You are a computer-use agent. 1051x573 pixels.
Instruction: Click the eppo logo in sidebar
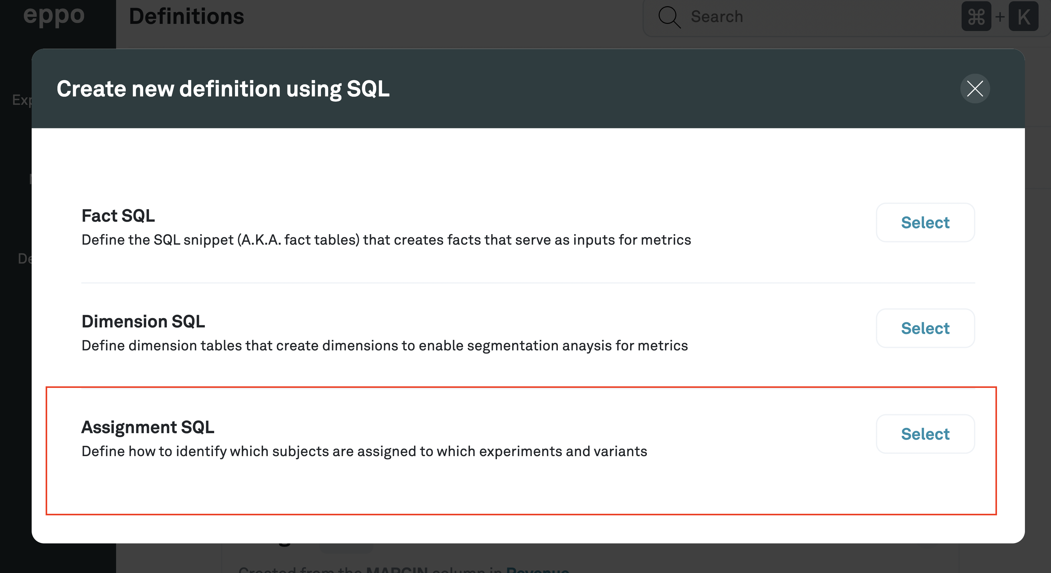click(x=54, y=16)
